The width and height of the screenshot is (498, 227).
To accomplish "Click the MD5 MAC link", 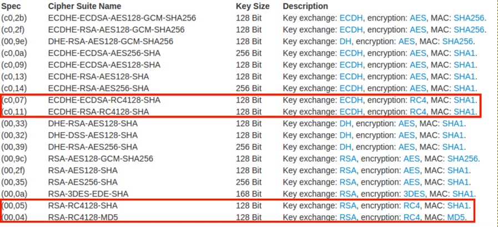I will coord(456,218).
